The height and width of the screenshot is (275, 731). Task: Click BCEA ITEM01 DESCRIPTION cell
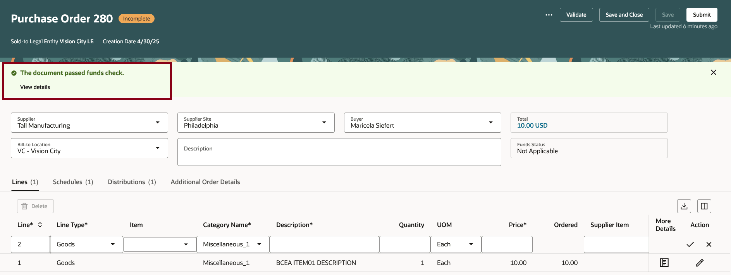(x=316, y=263)
